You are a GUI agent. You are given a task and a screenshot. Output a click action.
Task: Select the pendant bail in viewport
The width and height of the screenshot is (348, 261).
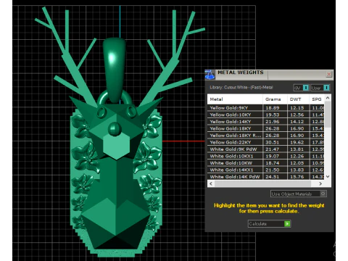pos(115,70)
